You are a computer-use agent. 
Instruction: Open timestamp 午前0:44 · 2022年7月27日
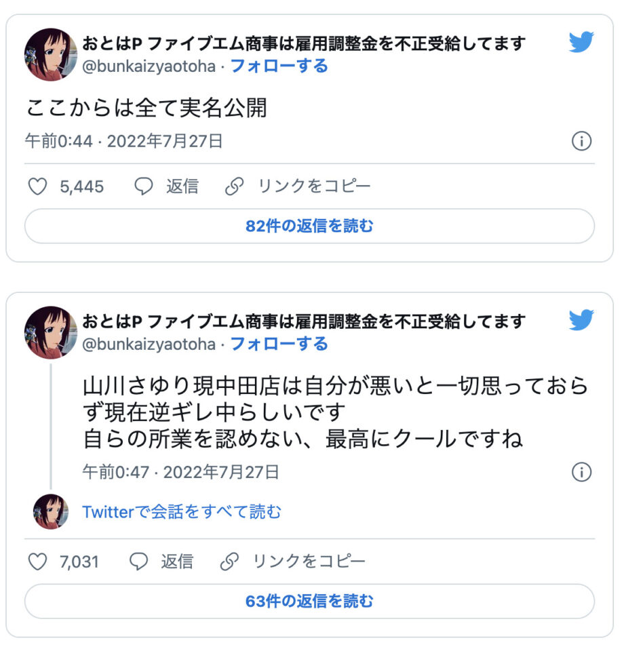(124, 141)
